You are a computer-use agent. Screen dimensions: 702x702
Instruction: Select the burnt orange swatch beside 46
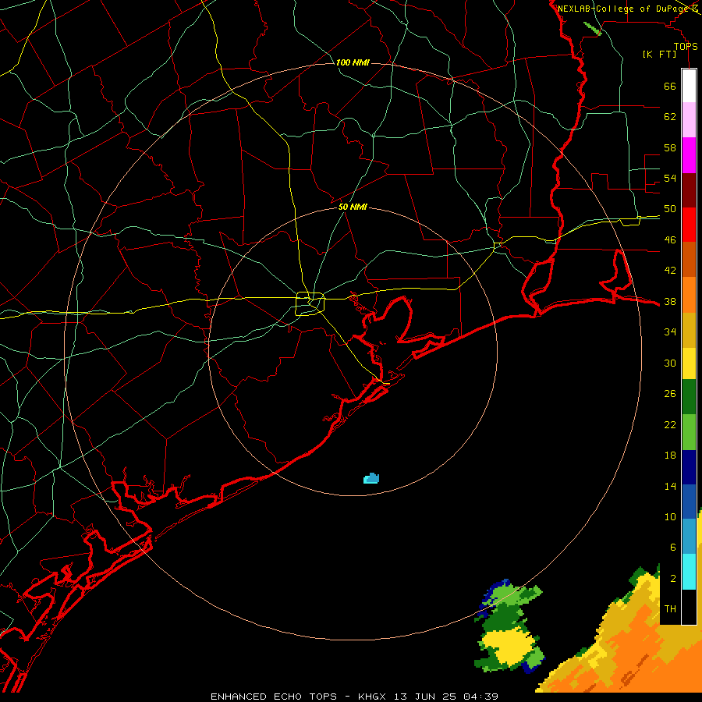point(689,259)
